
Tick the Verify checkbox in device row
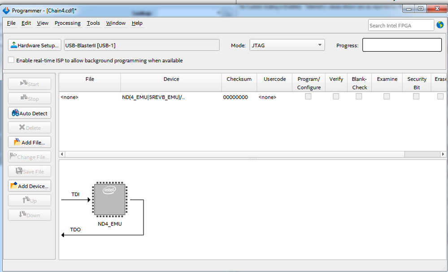click(x=336, y=97)
